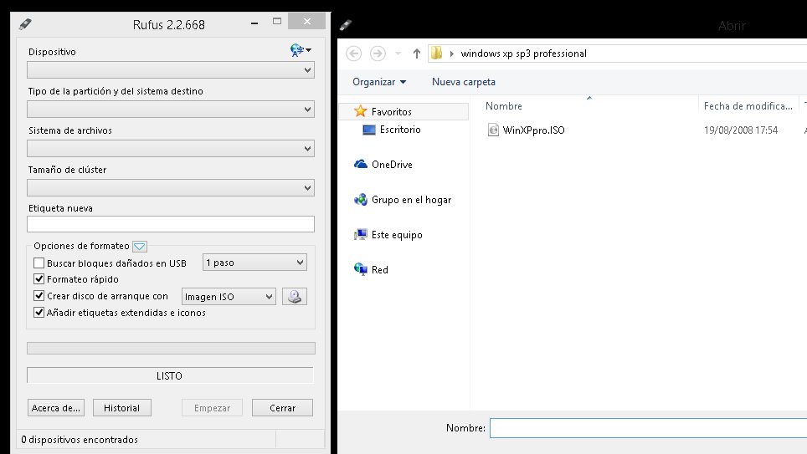Select Escritorio in navigation pane
This screenshot has height=454, width=807.
click(400, 130)
